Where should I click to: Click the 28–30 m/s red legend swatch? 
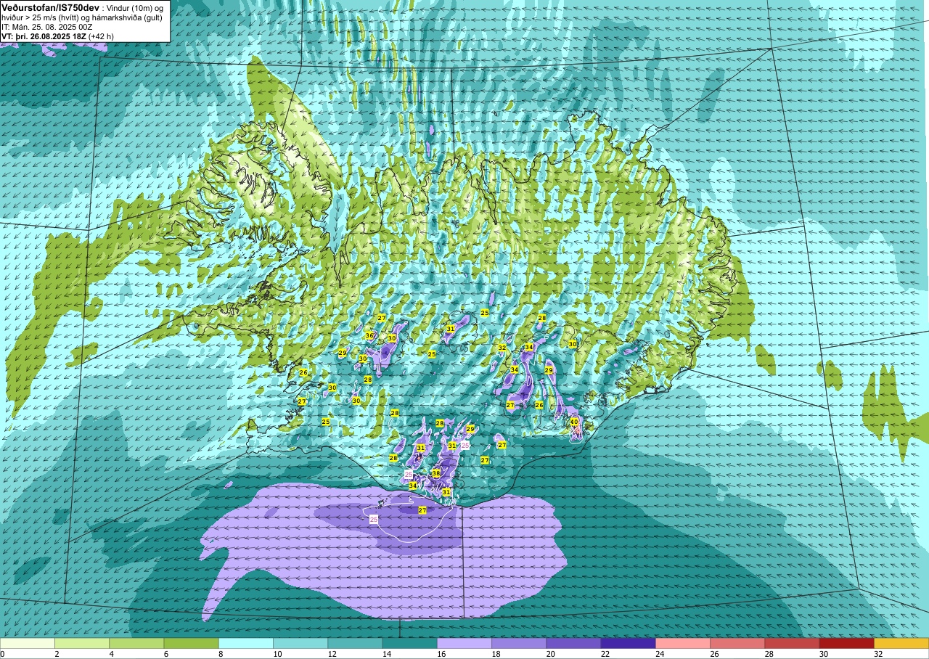pyautogui.click(x=792, y=643)
